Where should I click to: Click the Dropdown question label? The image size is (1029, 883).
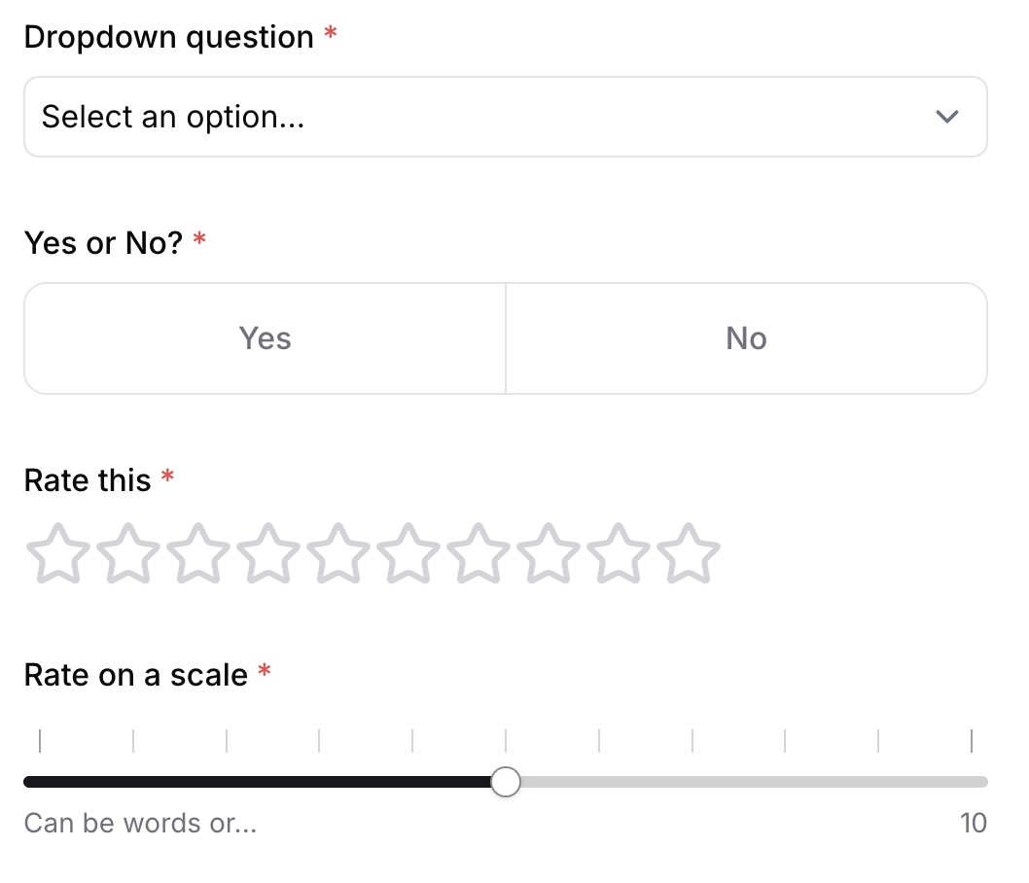[x=168, y=38]
